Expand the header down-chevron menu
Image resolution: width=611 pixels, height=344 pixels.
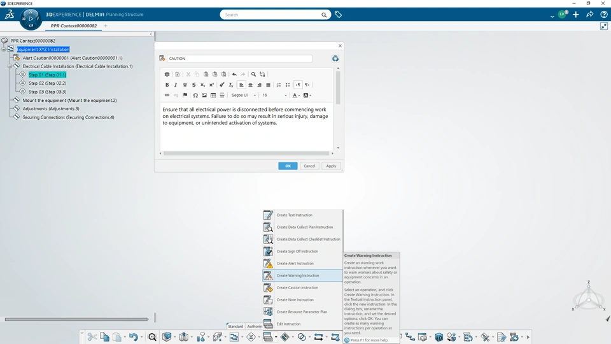click(x=552, y=15)
